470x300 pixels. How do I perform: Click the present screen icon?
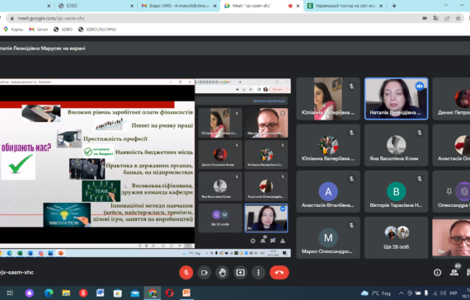point(240,273)
